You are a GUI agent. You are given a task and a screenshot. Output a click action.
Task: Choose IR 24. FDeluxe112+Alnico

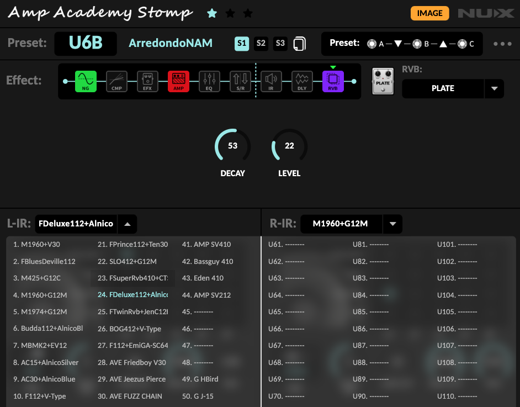(132, 295)
